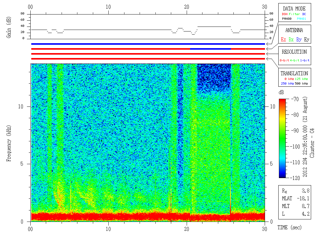Click the blue data mode indicator bar
The image size is (317, 237).
click(x=148, y=44)
